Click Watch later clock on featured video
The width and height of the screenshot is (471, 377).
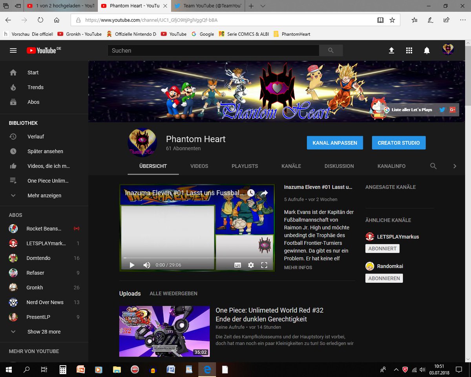251,193
